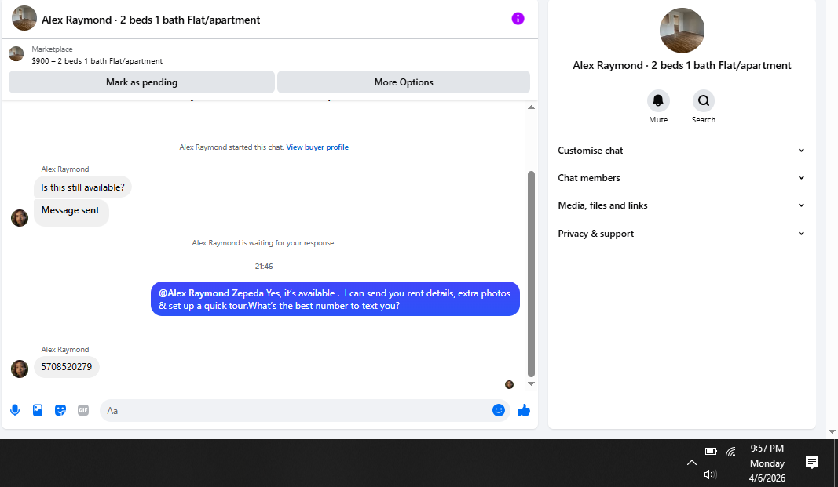
Task: Click the 21:46 timestamp
Action: point(264,266)
